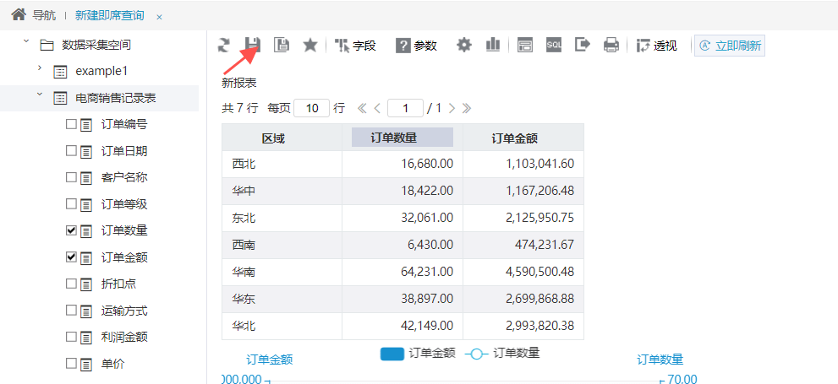838x384 pixels.
Task: Click the rows-per-page input showing 10
Action: [311, 108]
